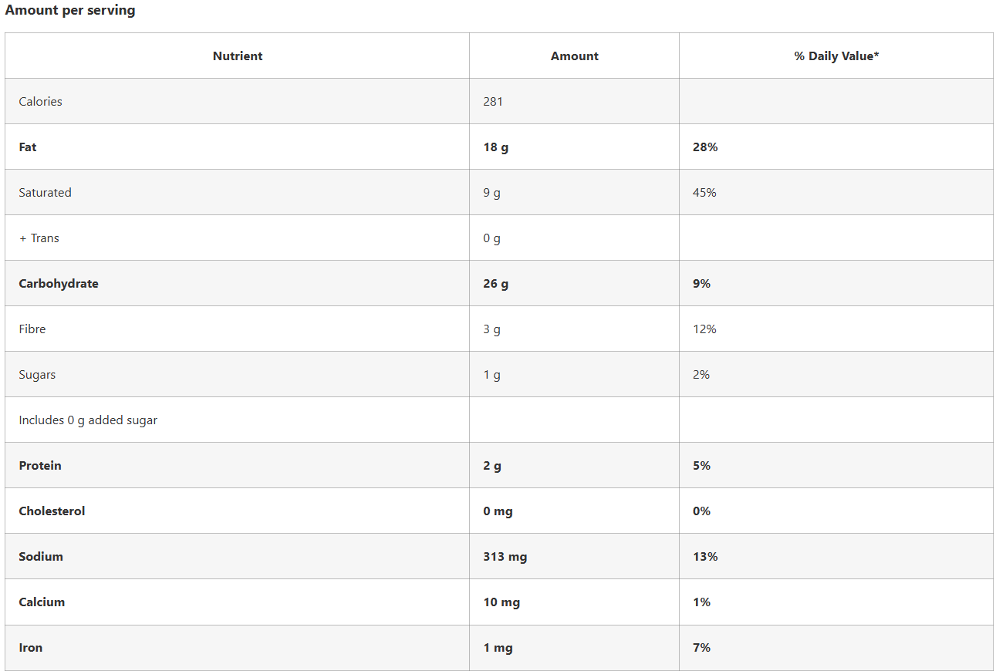This screenshot has height=671, width=996.
Task: Click the "Amount per serving" heading
Action: [70, 11]
